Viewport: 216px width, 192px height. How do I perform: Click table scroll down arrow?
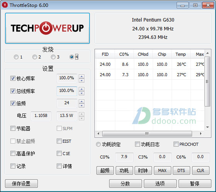click(x=208, y=127)
